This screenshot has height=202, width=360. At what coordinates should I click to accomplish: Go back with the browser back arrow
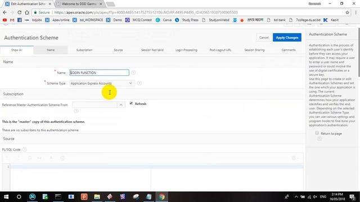5,12
